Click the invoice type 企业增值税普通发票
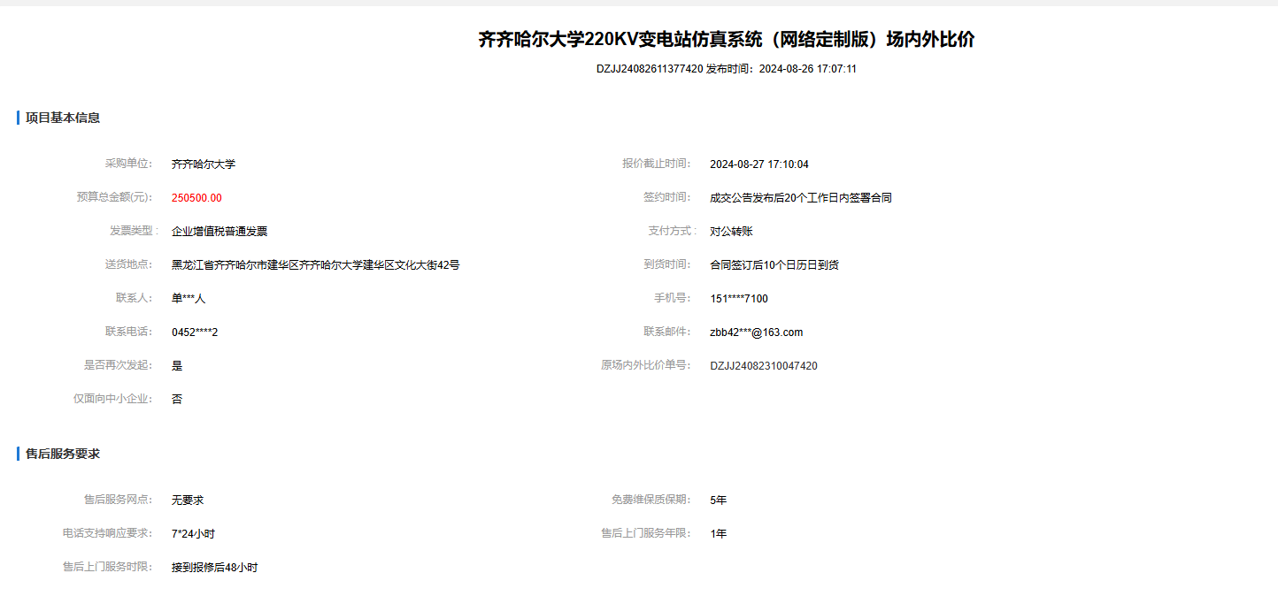This screenshot has width=1278, height=596. click(219, 232)
